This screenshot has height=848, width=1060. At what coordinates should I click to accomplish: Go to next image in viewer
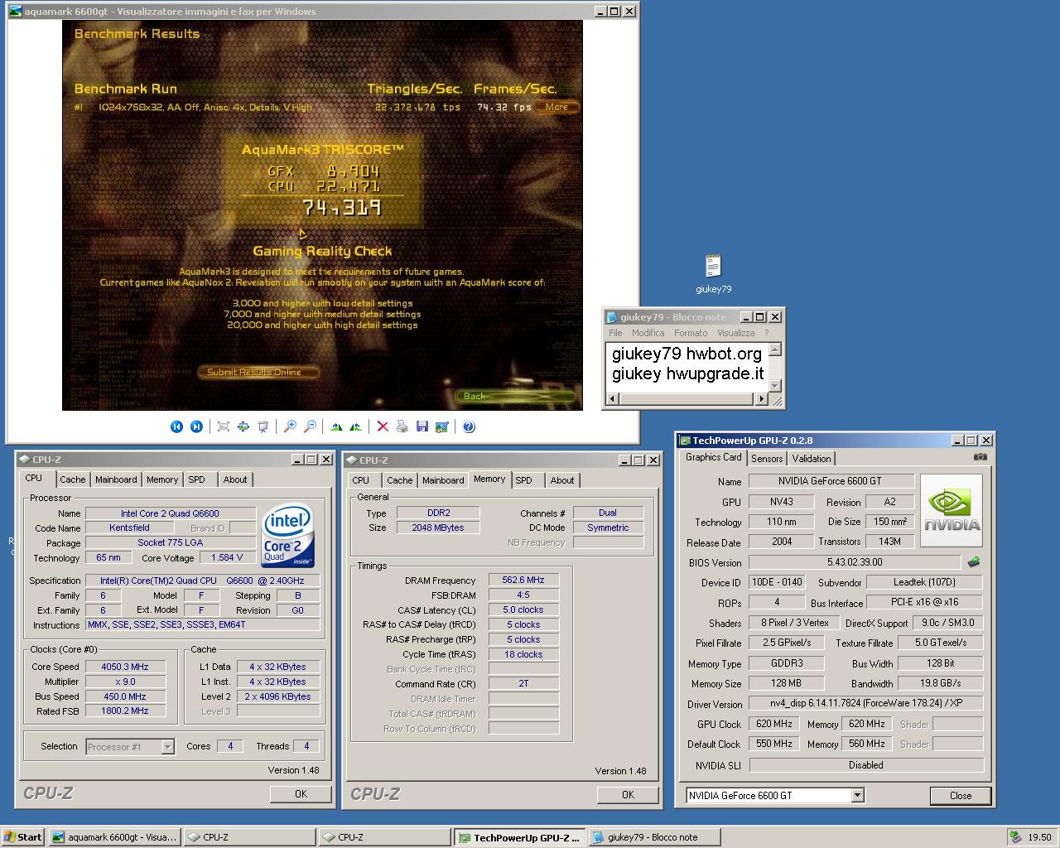point(196,426)
